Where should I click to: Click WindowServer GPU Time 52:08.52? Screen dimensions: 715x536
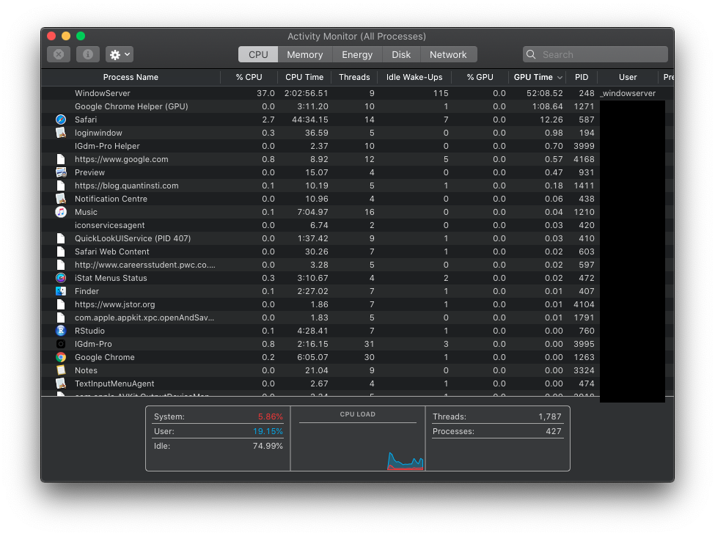click(544, 93)
